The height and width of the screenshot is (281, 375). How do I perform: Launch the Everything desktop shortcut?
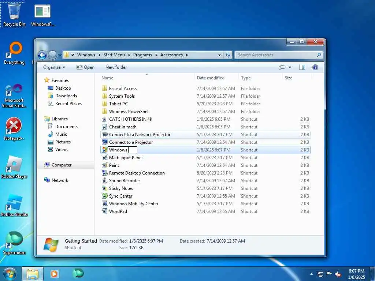pos(14,53)
